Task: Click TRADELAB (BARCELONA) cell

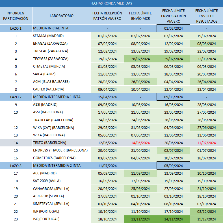Action: tap(62, 120)
